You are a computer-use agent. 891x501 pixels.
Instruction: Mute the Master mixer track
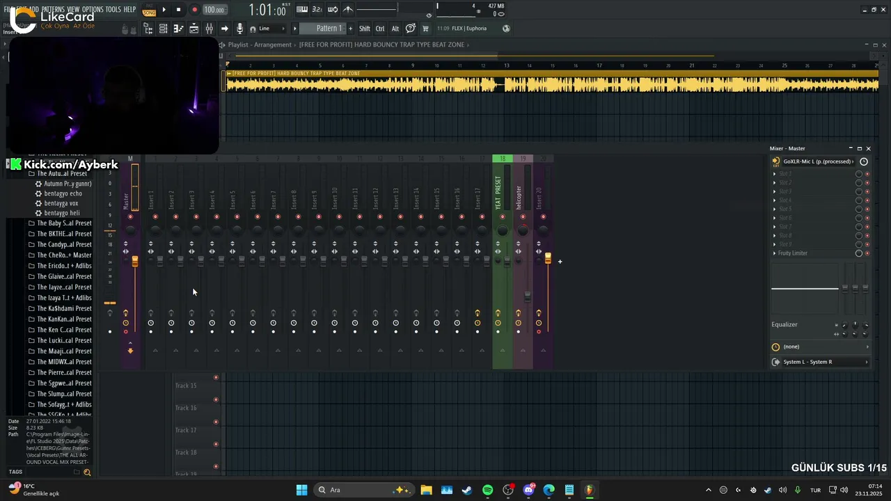130,217
